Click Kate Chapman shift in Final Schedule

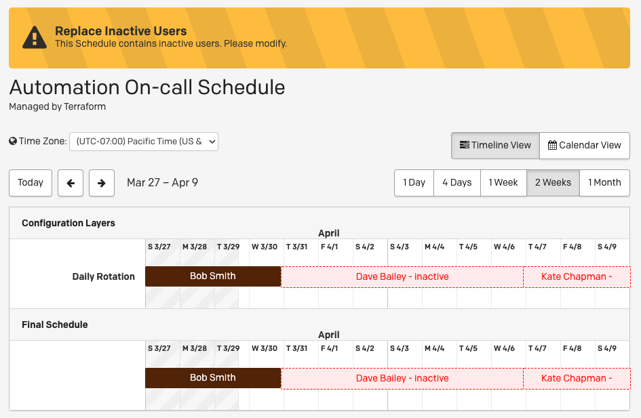(x=577, y=379)
